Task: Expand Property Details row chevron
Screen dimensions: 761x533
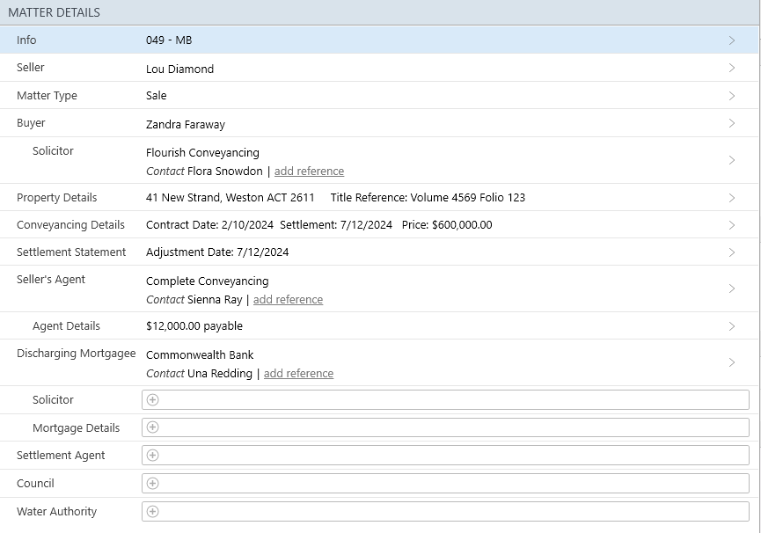Action: (x=731, y=198)
